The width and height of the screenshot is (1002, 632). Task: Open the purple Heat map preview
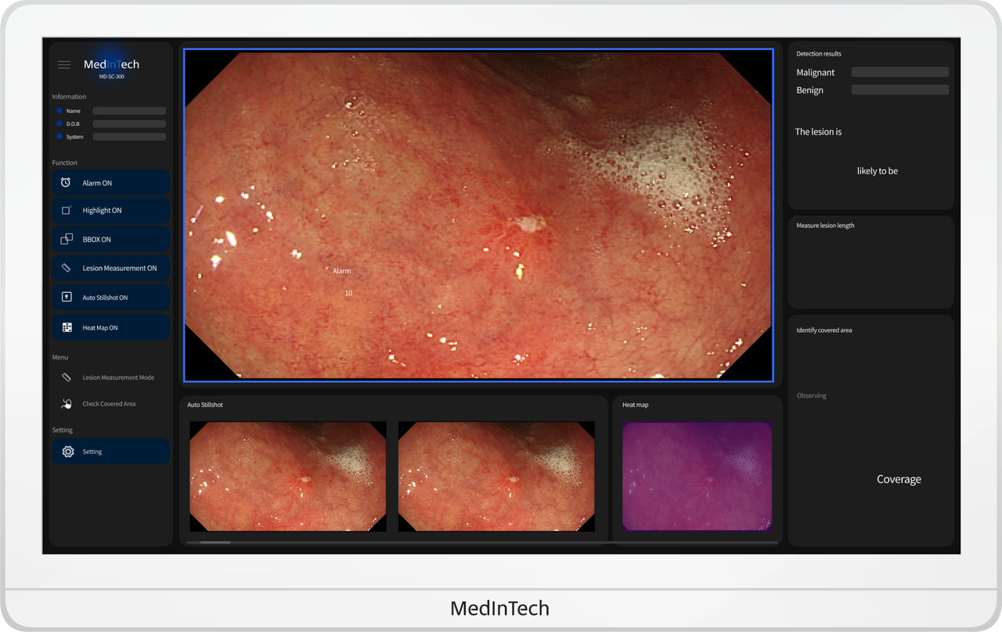coord(697,476)
